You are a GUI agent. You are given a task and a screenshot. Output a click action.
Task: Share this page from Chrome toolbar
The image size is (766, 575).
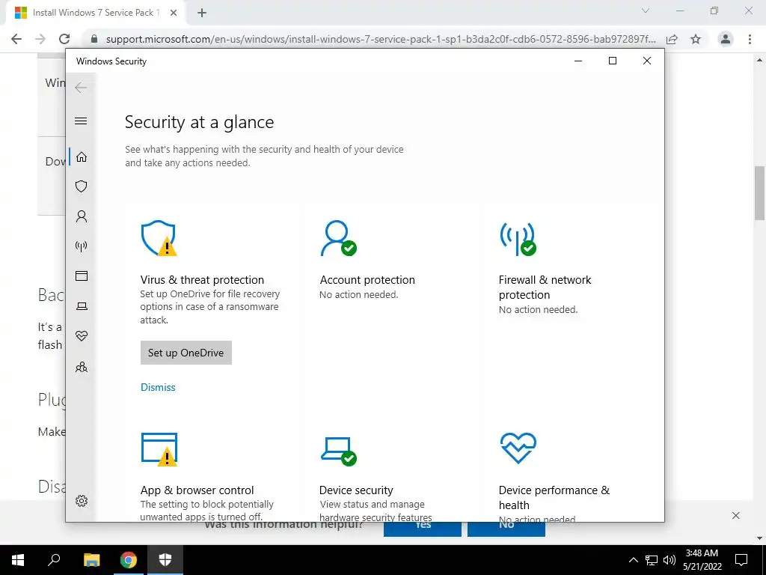[672, 39]
